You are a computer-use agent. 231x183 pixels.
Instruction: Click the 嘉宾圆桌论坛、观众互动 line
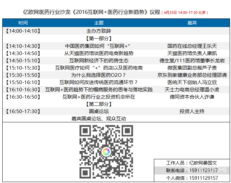(x=99, y=119)
